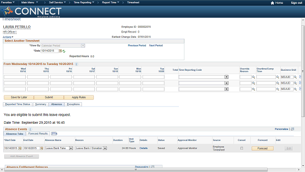Click Business Unit lookup magnifier in third row
This screenshot has height=172, width=305.
pyautogui.click(x=295, y=89)
